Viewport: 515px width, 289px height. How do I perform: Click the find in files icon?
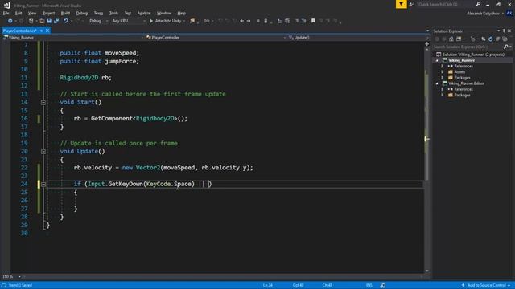coord(192,21)
